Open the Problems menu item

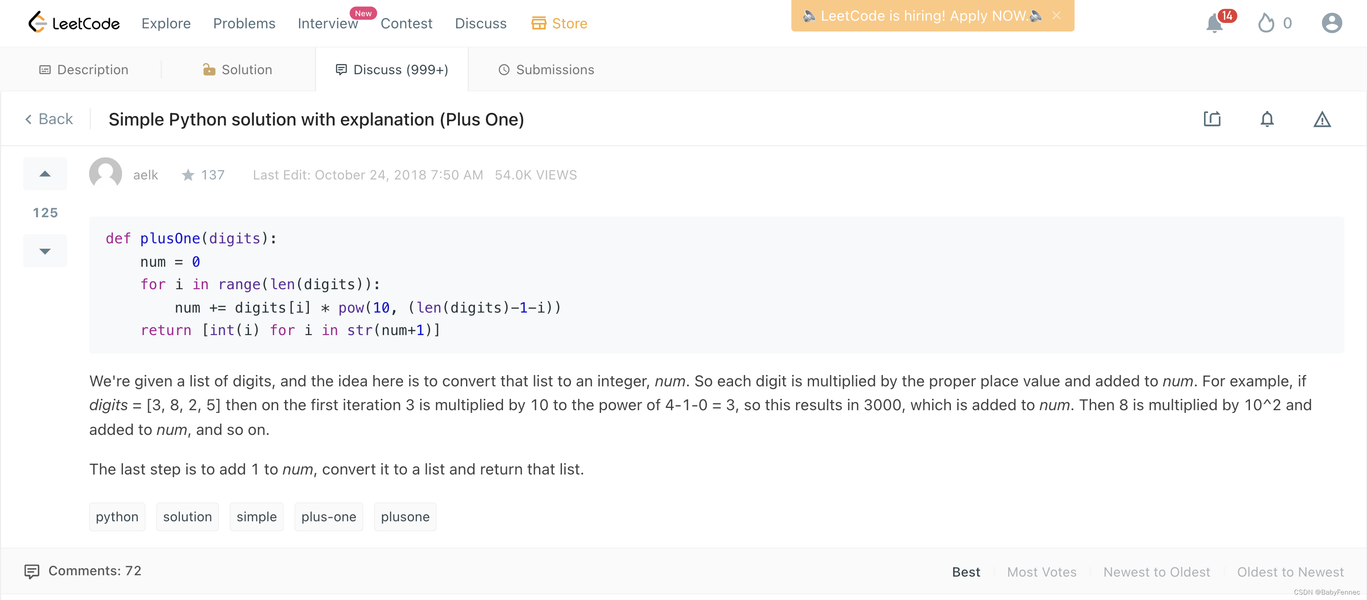coord(244,23)
